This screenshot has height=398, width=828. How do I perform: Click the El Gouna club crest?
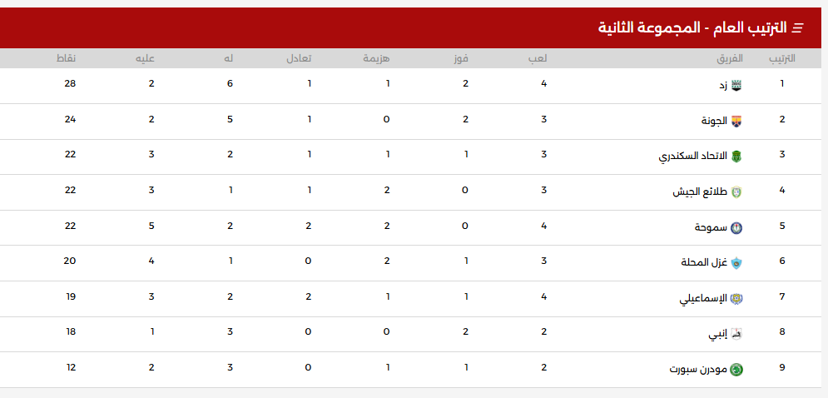tap(736, 121)
